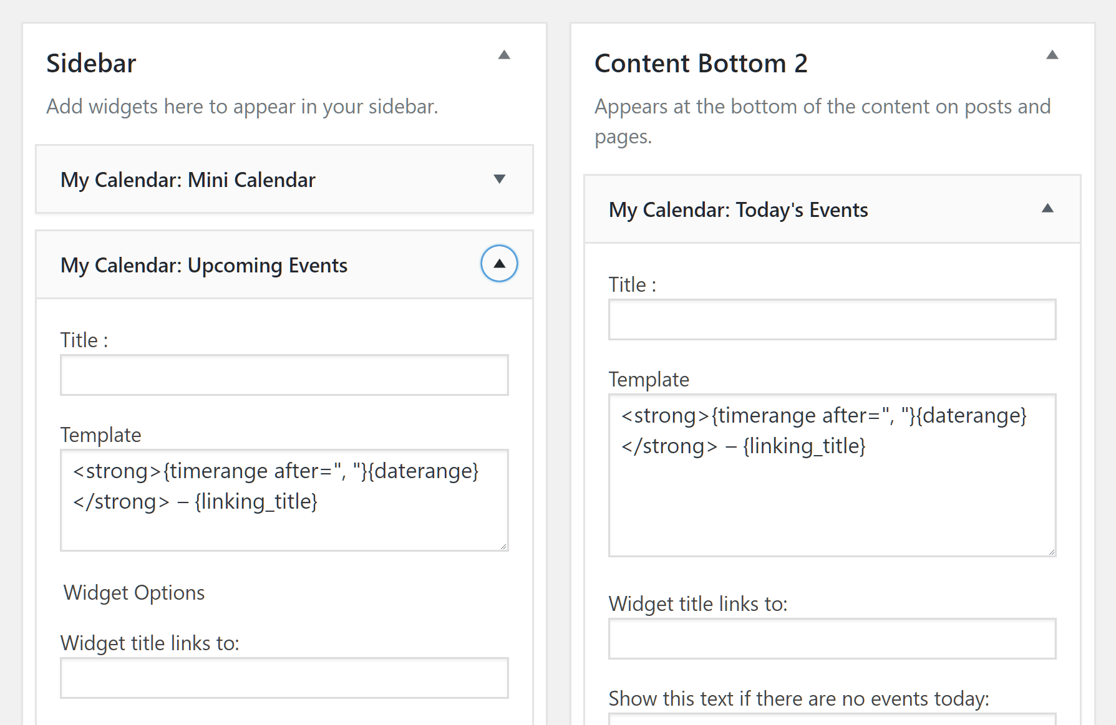Viewport: 1116px width, 725px height.
Task: Click the Widget Options label
Action: tap(134, 593)
